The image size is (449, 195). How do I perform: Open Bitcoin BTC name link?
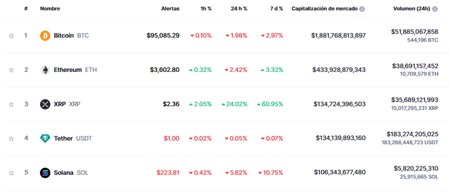click(71, 36)
